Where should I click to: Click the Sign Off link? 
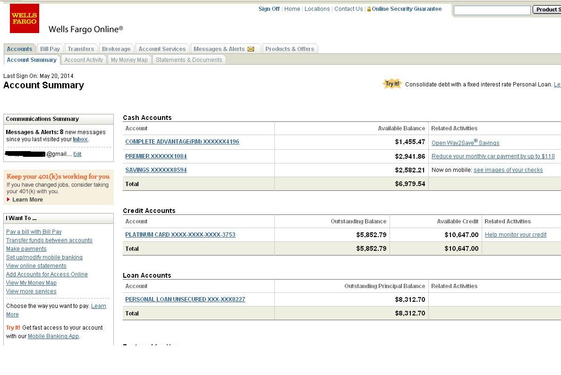(269, 9)
